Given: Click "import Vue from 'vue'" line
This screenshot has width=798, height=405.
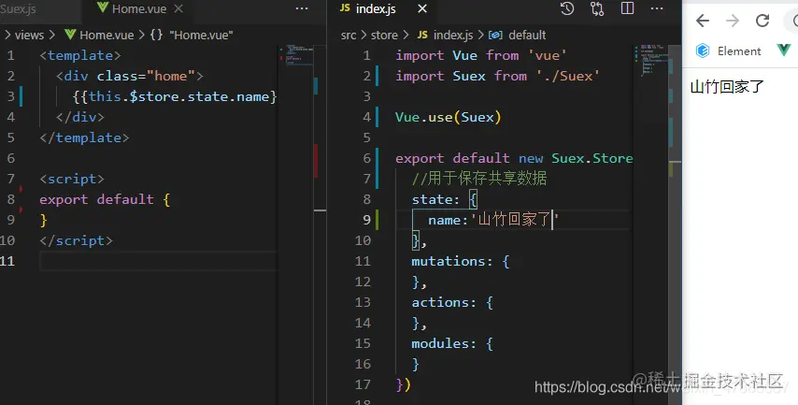Looking at the screenshot, I should click(x=481, y=55).
